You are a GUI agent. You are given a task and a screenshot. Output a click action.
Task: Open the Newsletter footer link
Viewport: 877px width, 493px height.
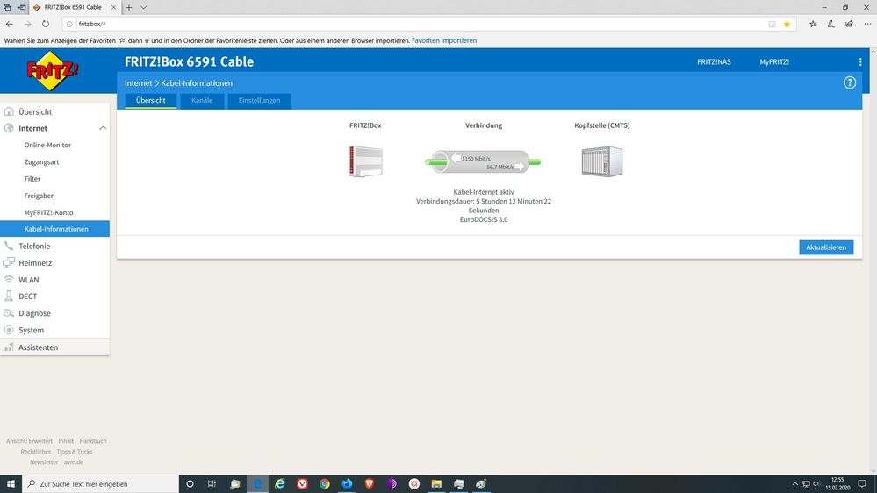pos(44,462)
